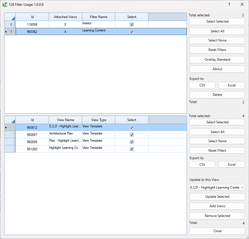The width and height of the screenshot is (249, 239).
Task: Click the top Select All button for filters
Action: (x=217, y=31)
